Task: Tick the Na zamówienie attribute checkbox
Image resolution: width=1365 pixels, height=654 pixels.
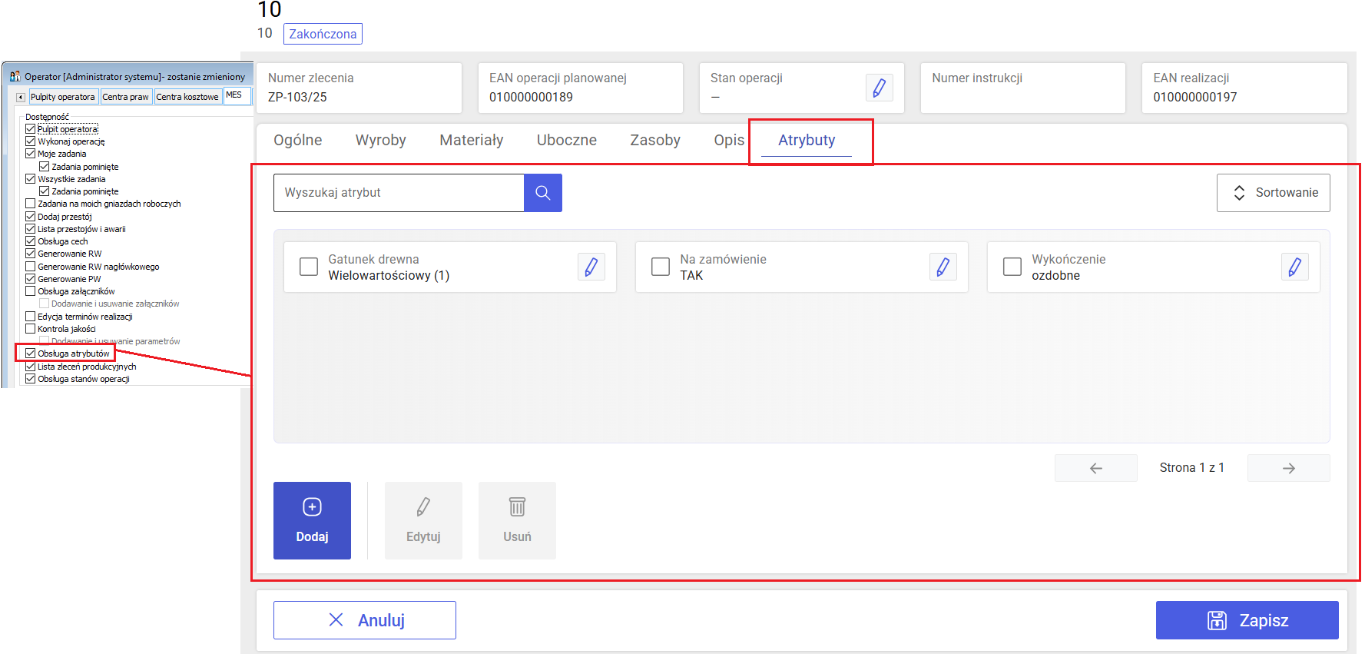Action: 661,267
